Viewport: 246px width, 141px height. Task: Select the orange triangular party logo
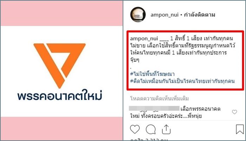(59, 66)
